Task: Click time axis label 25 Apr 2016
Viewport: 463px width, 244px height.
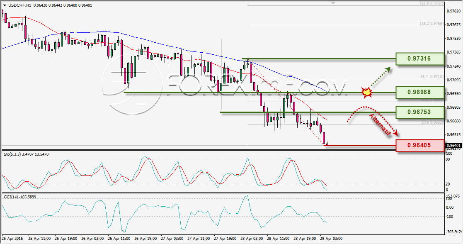Action: point(12,238)
